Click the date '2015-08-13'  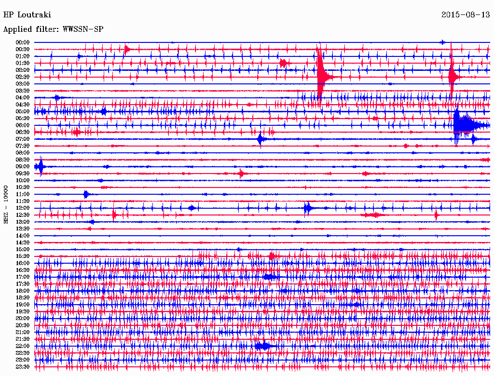click(466, 15)
